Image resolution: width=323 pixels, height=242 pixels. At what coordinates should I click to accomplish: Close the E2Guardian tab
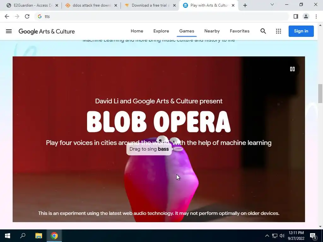click(x=57, y=5)
